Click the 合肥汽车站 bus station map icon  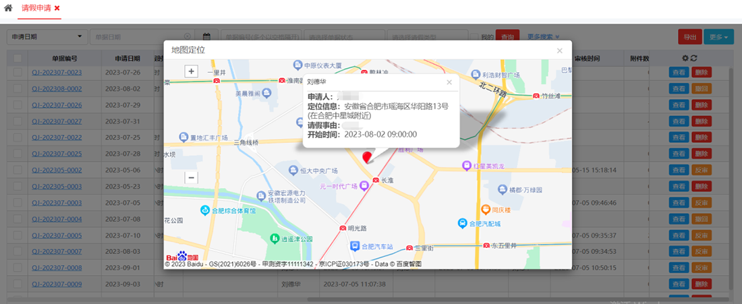[345, 247]
